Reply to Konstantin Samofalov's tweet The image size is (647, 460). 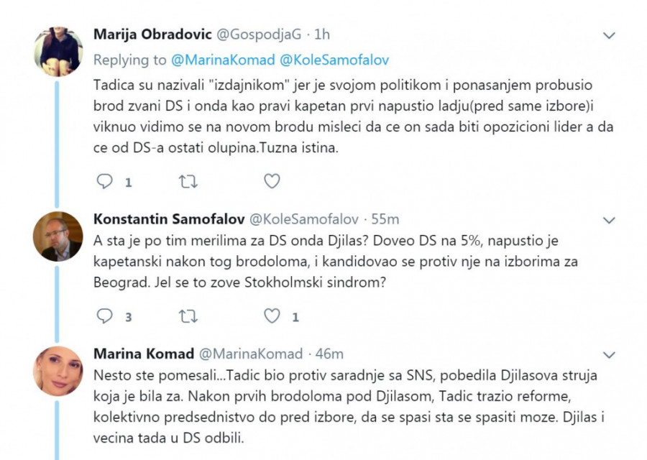(104, 316)
